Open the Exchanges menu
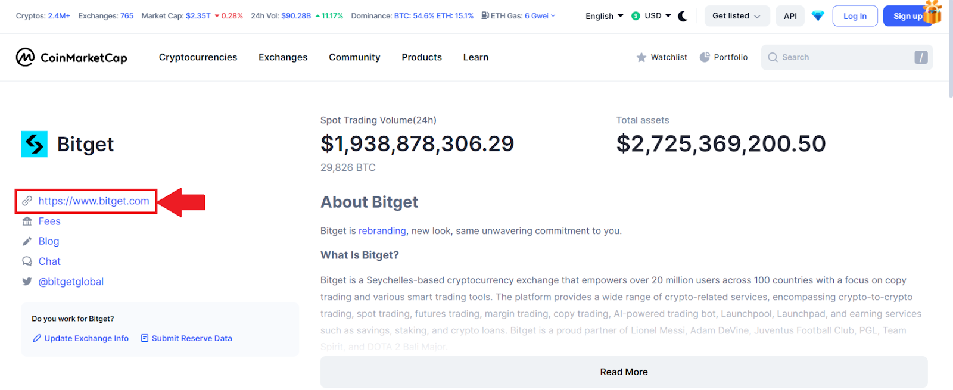 click(283, 57)
